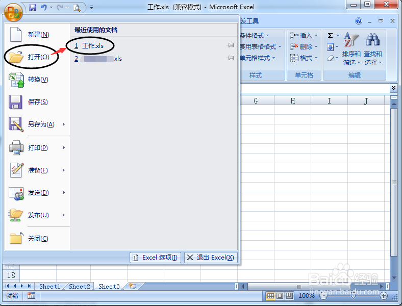Select column I header
Image resolution: width=402 pixels, height=306 pixels.
tap(329, 100)
